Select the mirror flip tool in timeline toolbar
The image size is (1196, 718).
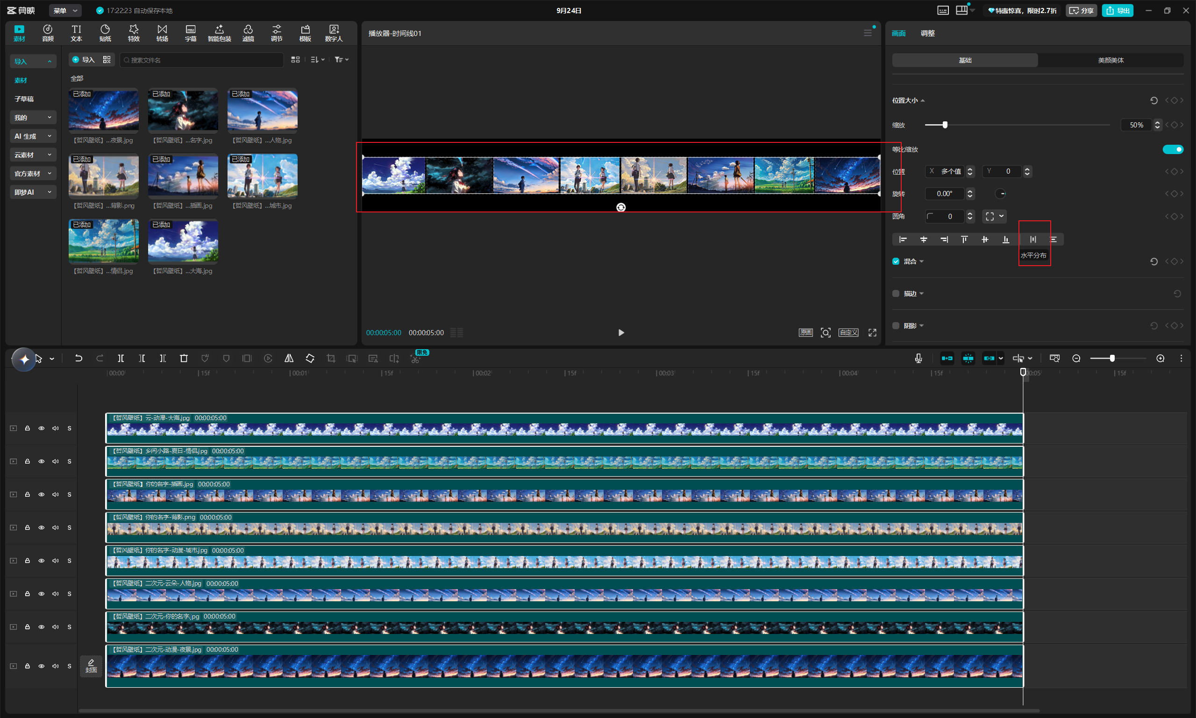289,359
